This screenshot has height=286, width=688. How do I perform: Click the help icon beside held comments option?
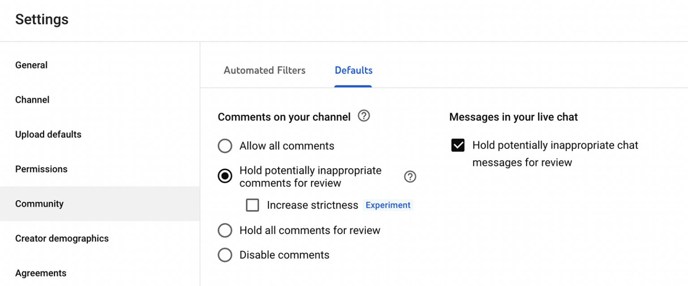[x=410, y=176]
